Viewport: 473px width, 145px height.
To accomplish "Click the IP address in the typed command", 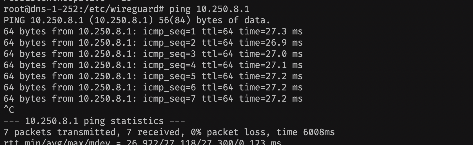I will [x=222, y=9].
